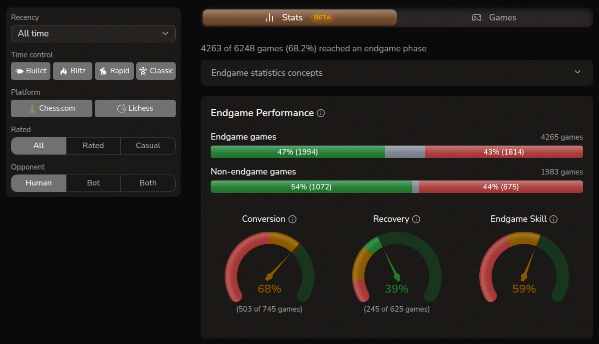Click the Classic time control icon
Image resolution: width=599 pixels, height=344 pixels.
[143, 71]
